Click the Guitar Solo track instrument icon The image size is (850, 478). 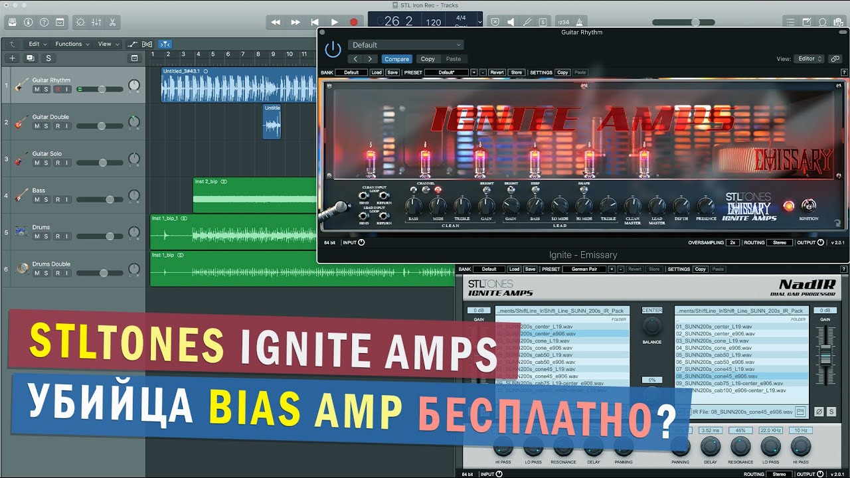22,159
